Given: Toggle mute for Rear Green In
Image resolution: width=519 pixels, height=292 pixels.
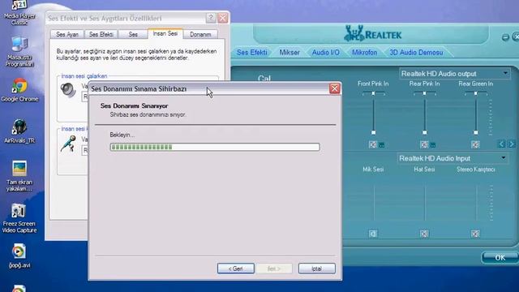Looking at the screenshot, I should coord(475,144).
